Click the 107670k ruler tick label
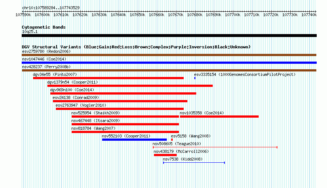 point(176,15)
